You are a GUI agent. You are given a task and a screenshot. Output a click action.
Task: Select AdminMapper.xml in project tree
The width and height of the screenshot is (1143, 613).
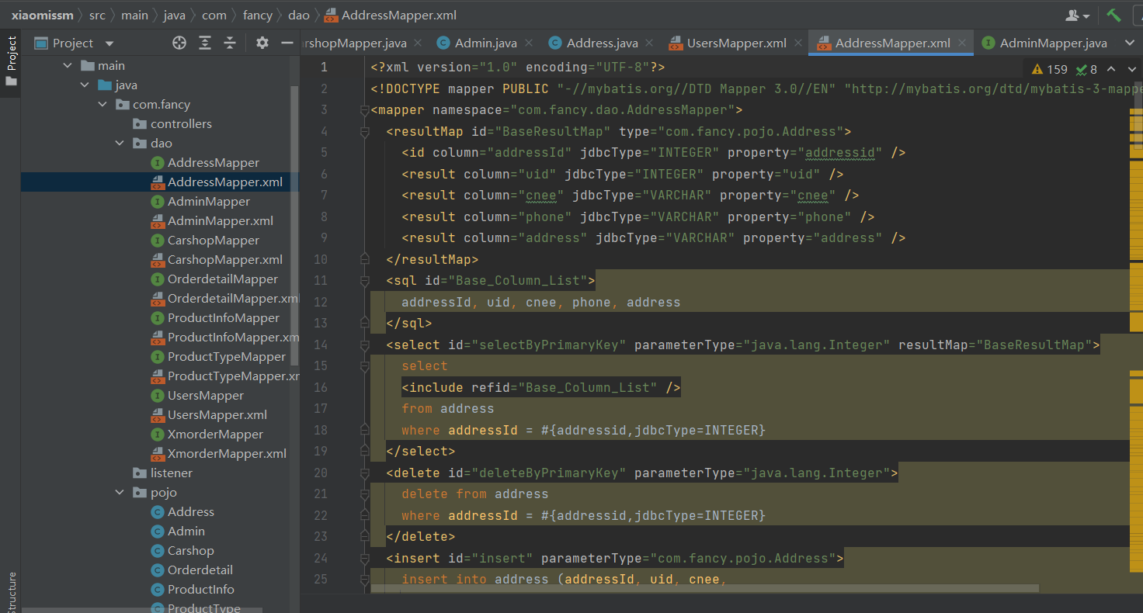(221, 221)
